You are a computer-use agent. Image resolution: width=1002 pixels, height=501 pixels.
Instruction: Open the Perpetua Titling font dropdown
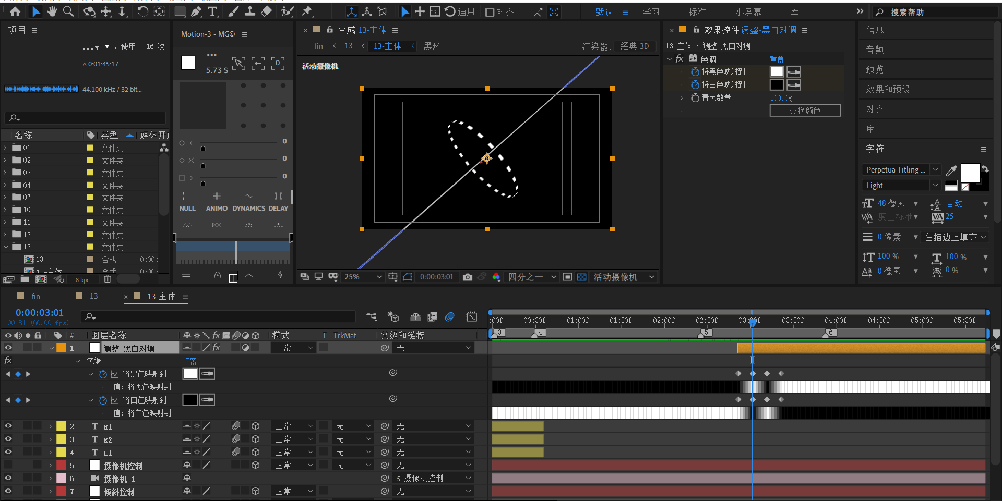tap(901, 170)
